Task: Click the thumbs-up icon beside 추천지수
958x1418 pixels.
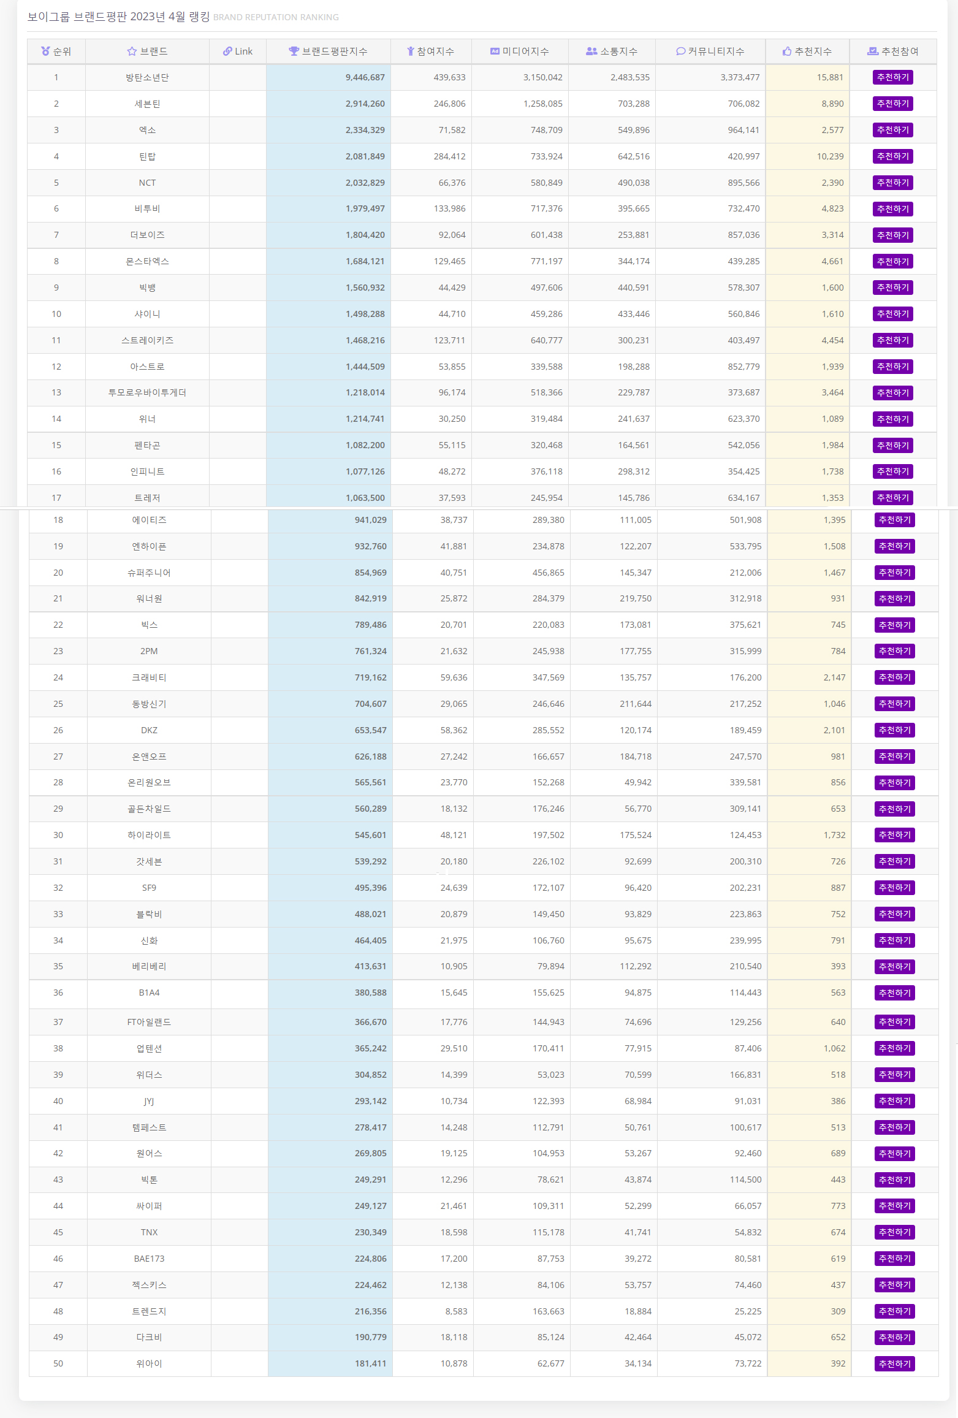Action: click(x=787, y=51)
